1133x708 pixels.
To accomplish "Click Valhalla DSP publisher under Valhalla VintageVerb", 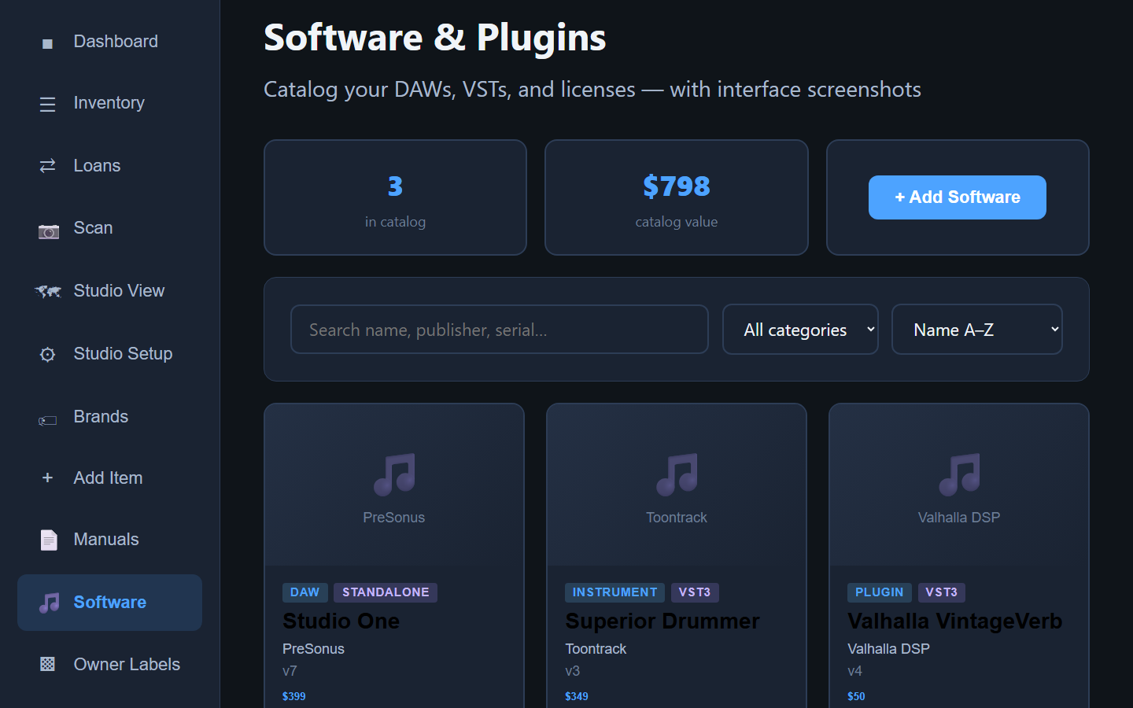I will pyautogui.click(x=888, y=649).
